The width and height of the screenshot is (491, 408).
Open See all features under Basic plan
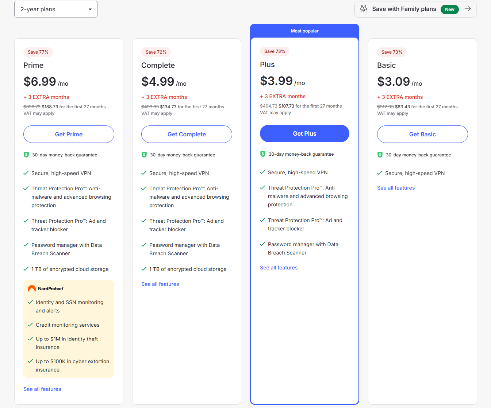pyautogui.click(x=396, y=188)
